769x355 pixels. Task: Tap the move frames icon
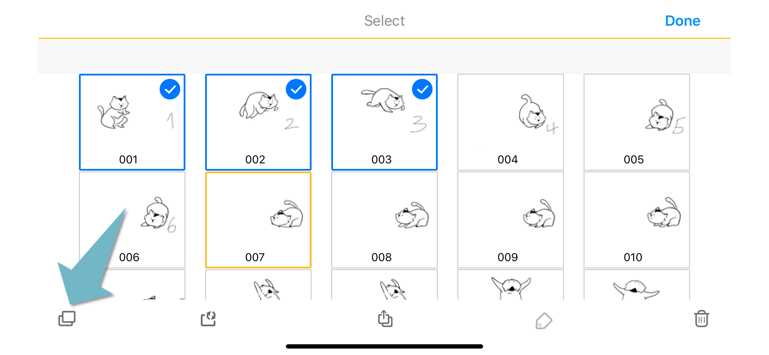[209, 319]
